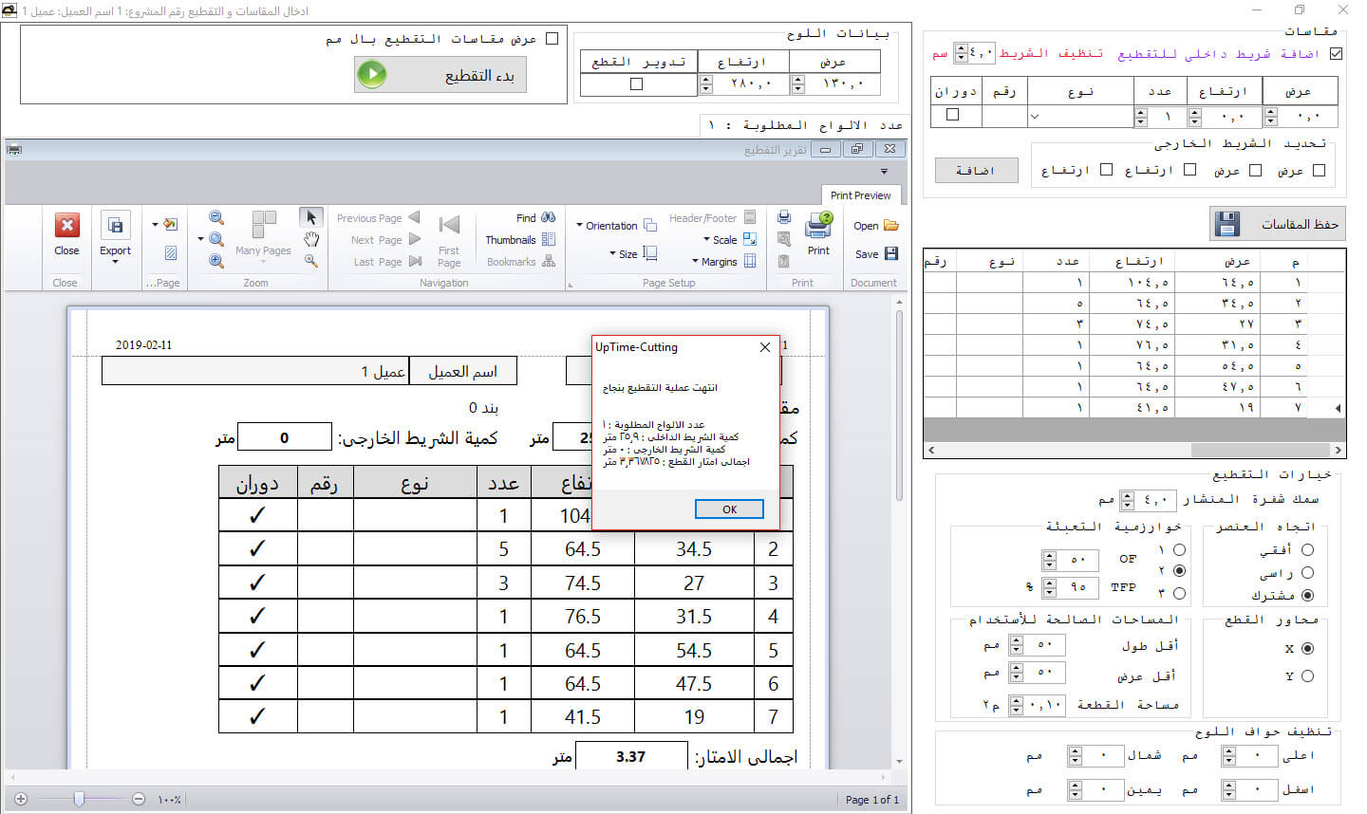The width and height of the screenshot is (1367, 814).
Task: Click the Print icon in ribbon
Action: [818, 226]
